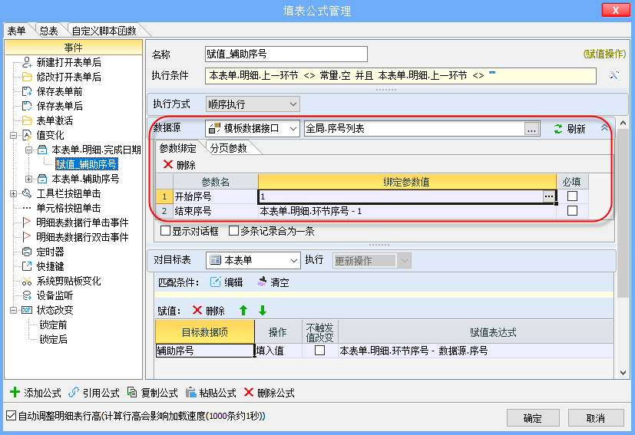Click the 添加公式 plus icon
Screen dimensions: 635x435
coord(15,392)
